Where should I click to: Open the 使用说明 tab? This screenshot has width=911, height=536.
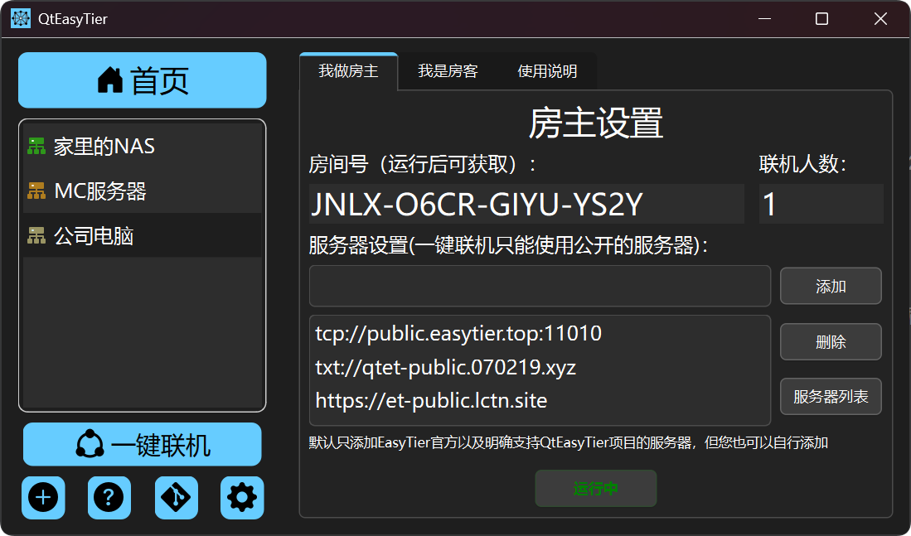click(547, 71)
